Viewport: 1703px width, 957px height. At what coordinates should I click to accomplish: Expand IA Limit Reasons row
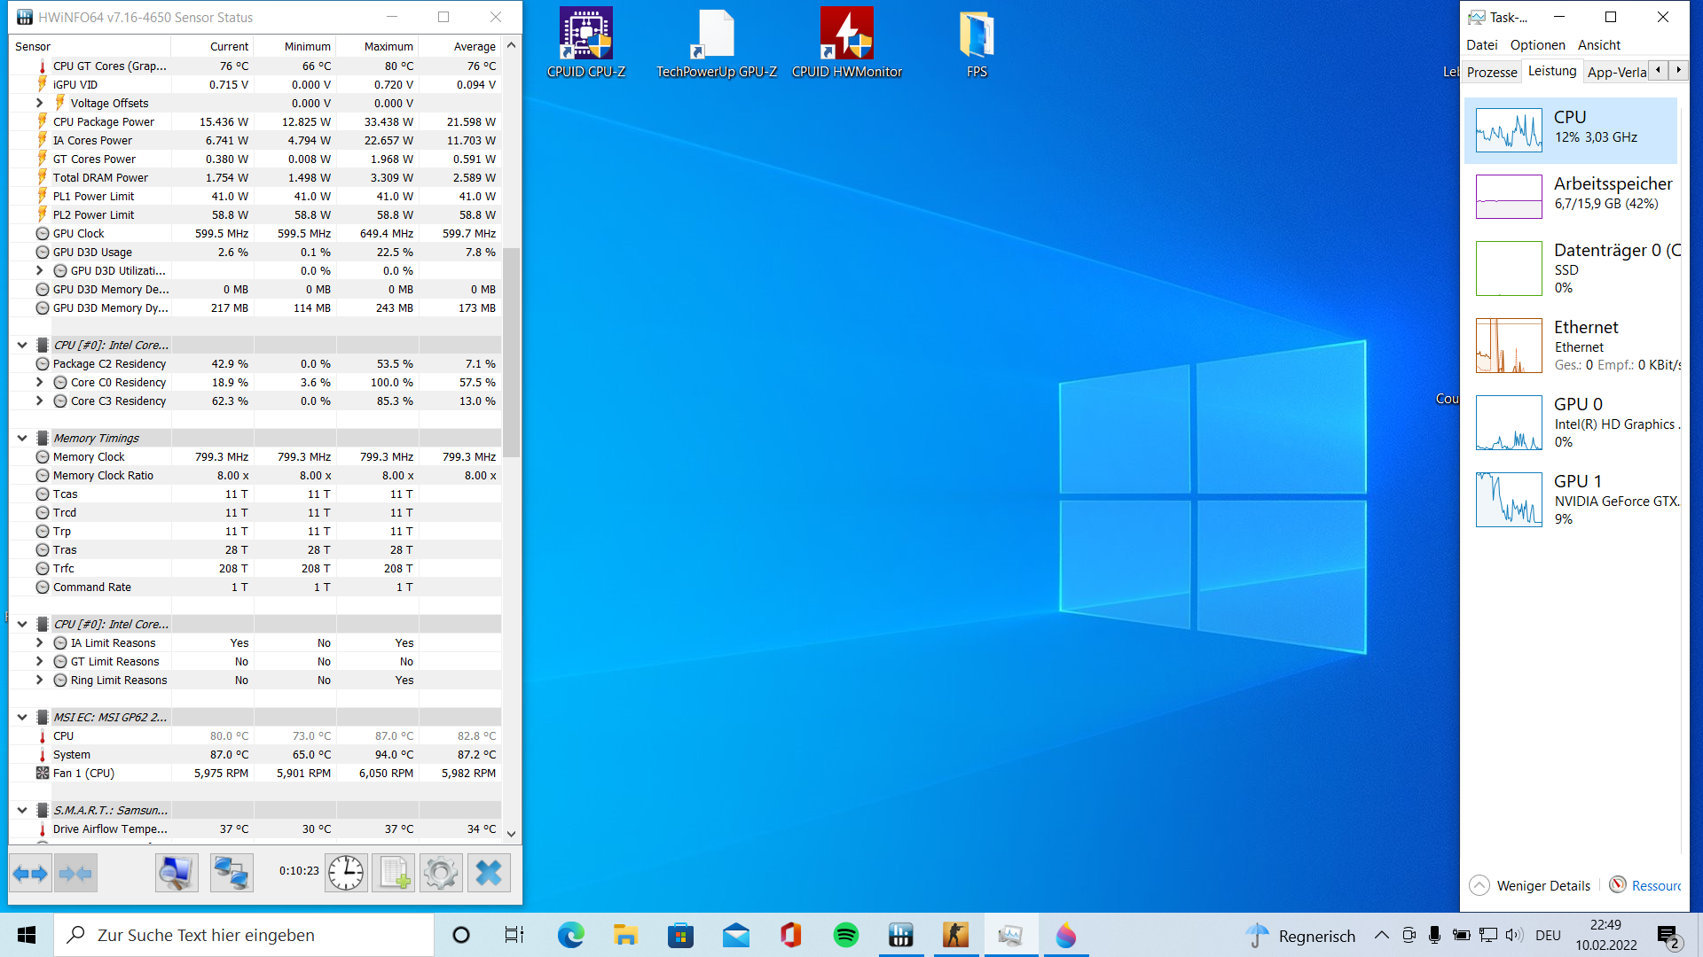tap(39, 642)
